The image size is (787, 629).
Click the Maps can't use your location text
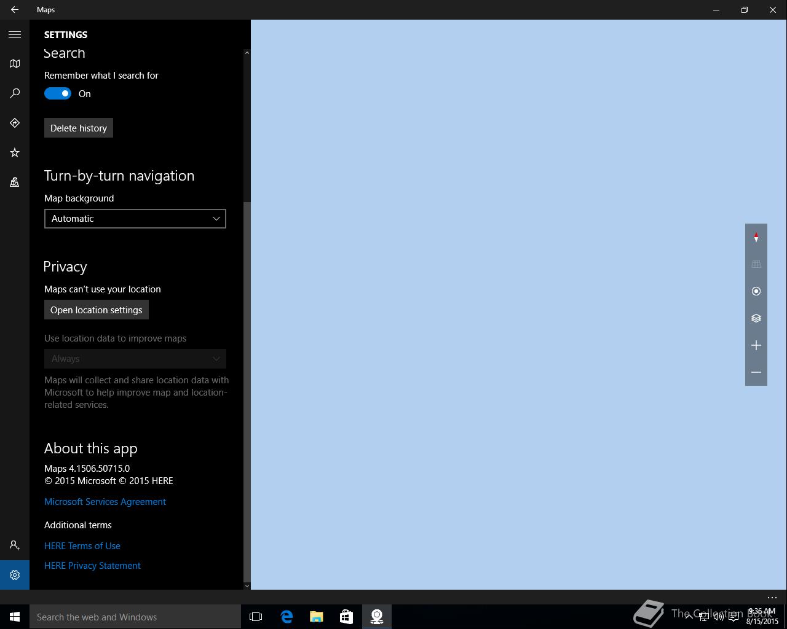click(103, 289)
